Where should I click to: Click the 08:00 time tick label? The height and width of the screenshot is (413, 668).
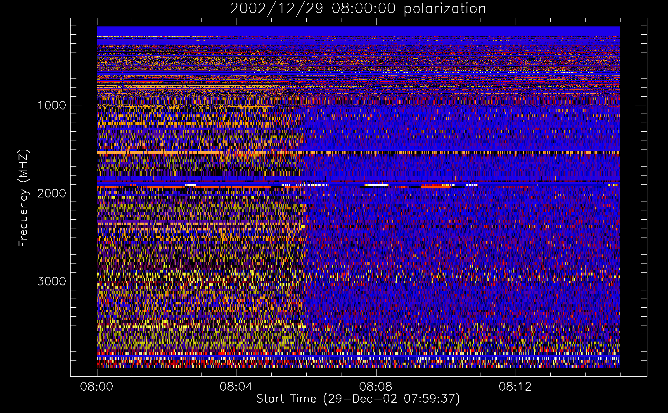[97, 387]
